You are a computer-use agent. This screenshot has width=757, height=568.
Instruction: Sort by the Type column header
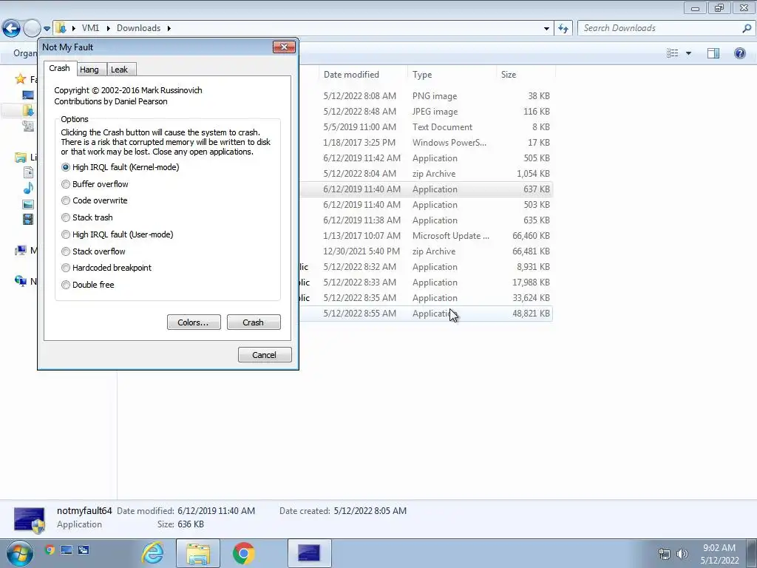click(x=451, y=75)
